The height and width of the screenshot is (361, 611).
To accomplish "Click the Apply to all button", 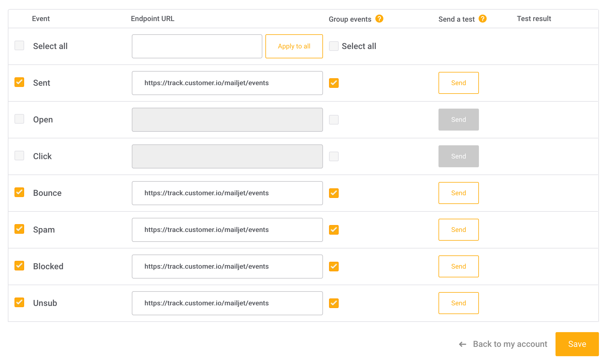I will click(x=294, y=46).
